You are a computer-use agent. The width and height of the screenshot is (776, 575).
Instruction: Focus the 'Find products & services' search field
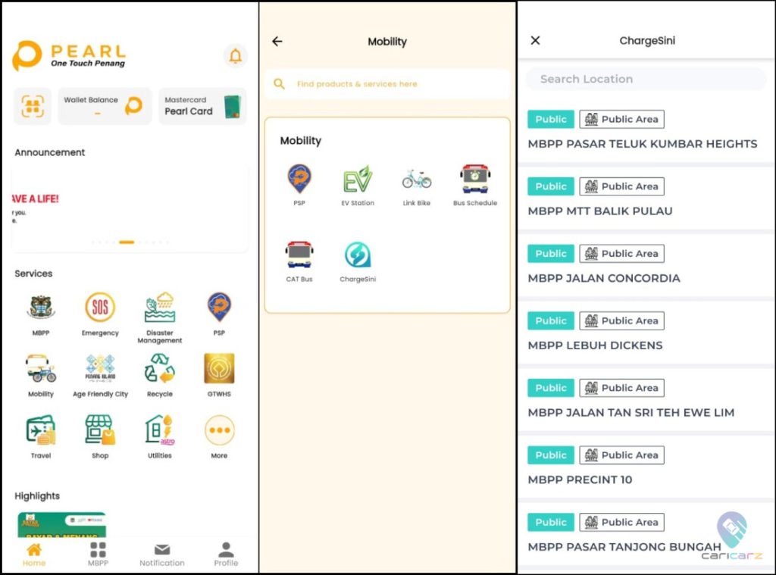pos(387,84)
